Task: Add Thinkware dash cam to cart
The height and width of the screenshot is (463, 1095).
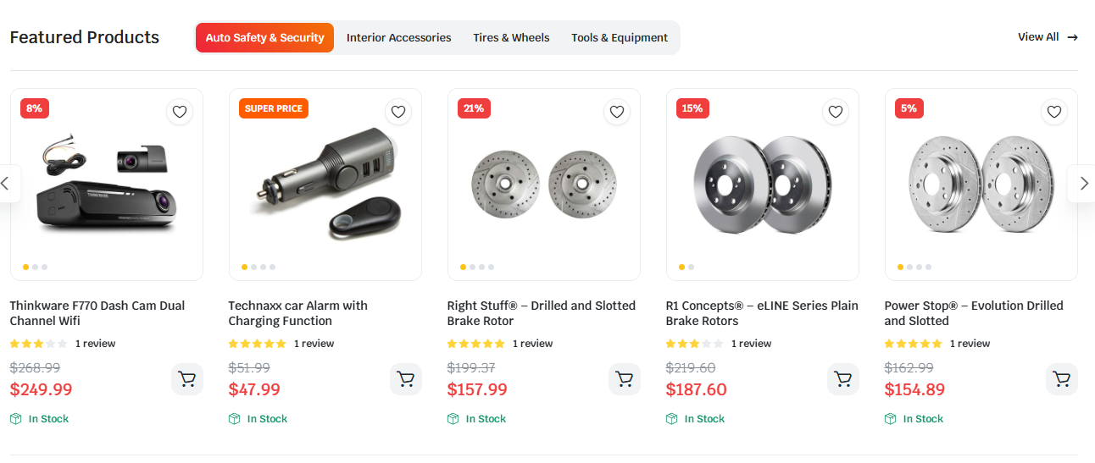Action: pyautogui.click(x=187, y=379)
